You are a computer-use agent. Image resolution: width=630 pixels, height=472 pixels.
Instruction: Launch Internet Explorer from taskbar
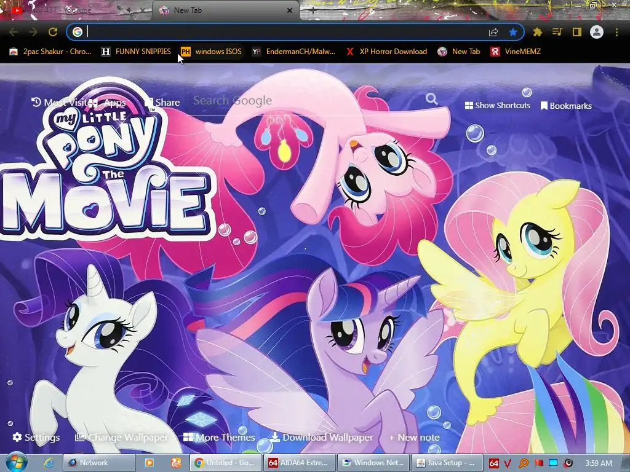[x=49, y=463]
